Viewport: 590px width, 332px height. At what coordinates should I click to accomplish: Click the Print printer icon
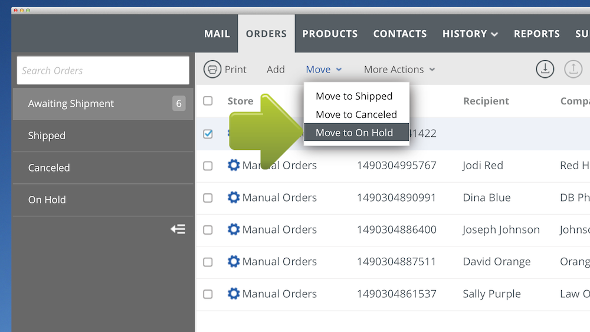coord(212,69)
